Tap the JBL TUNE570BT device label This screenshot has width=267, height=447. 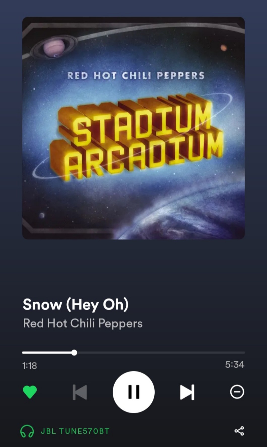(x=75, y=431)
